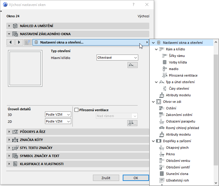Click the KLASIFIKACE A VLASTNOSTI panel icon
This screenshot has height=186, width=219.
tap(15, 164)
